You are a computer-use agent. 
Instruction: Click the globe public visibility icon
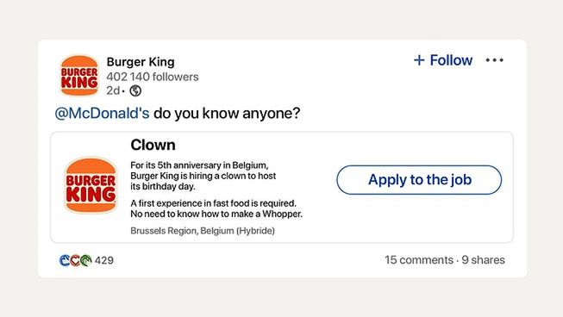[x=135, y=90]
